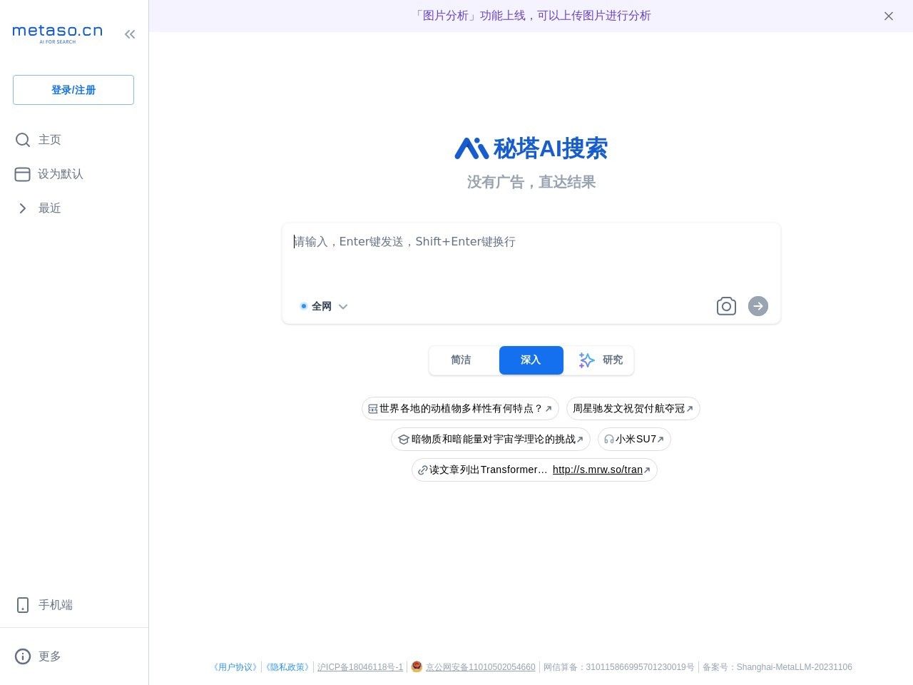913x685 pixels.
Task: Expand the 最近 recent section
Action: click(39, 208)
